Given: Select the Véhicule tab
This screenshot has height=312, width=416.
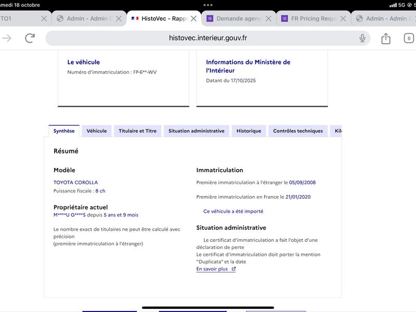Looking at the screenshot, I should [x=97, y=131].
